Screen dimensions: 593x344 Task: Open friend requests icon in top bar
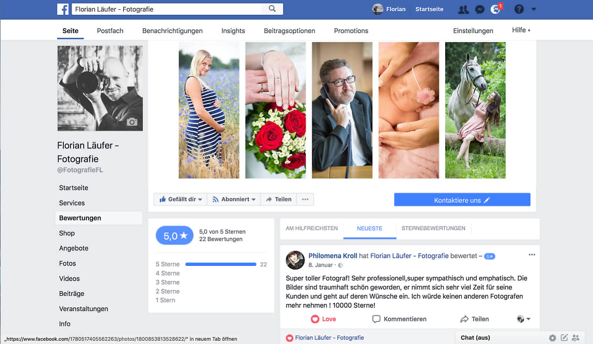click(x=463, y=9)
